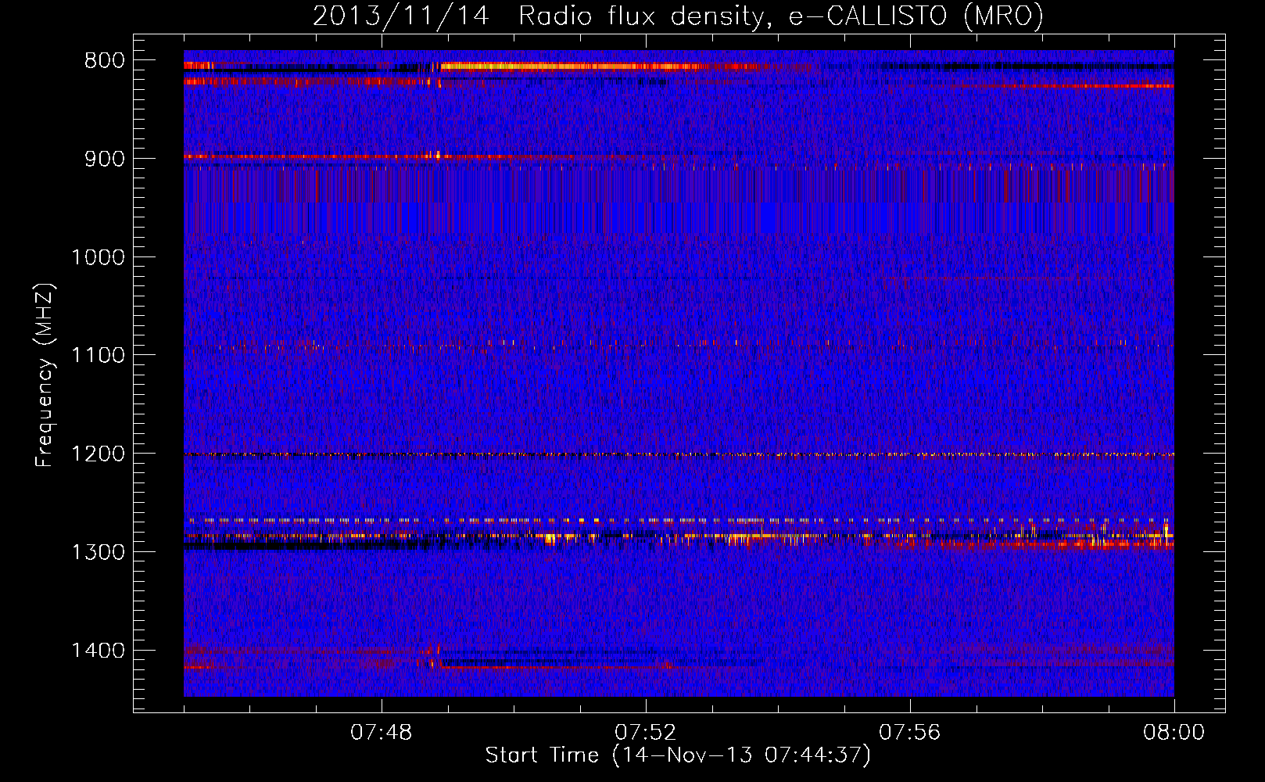
Task: Select the '1400' frequency axis label
Action: pyautogui.click(x=98, y=651)
